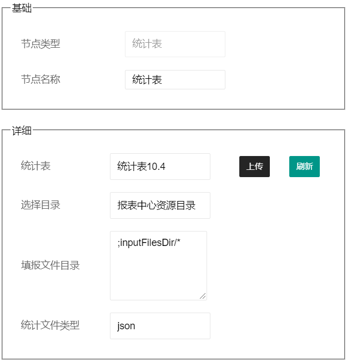Click the 基础 section legend

point(22,8)
